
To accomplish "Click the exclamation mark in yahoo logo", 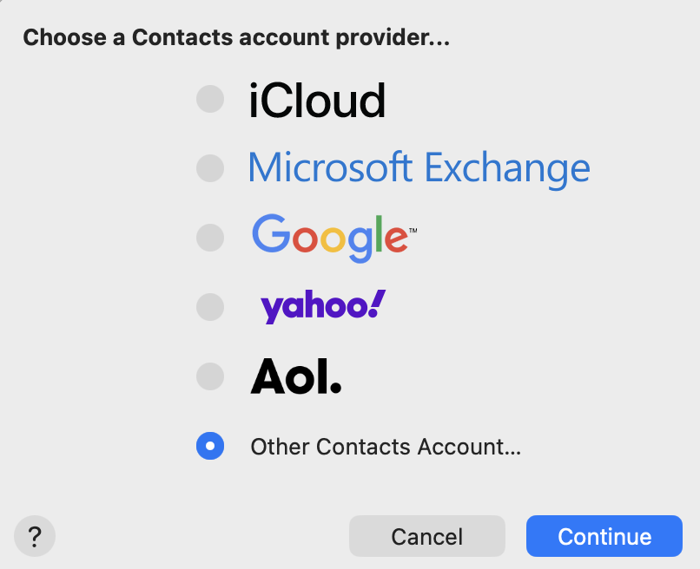I will pos(377,304).
